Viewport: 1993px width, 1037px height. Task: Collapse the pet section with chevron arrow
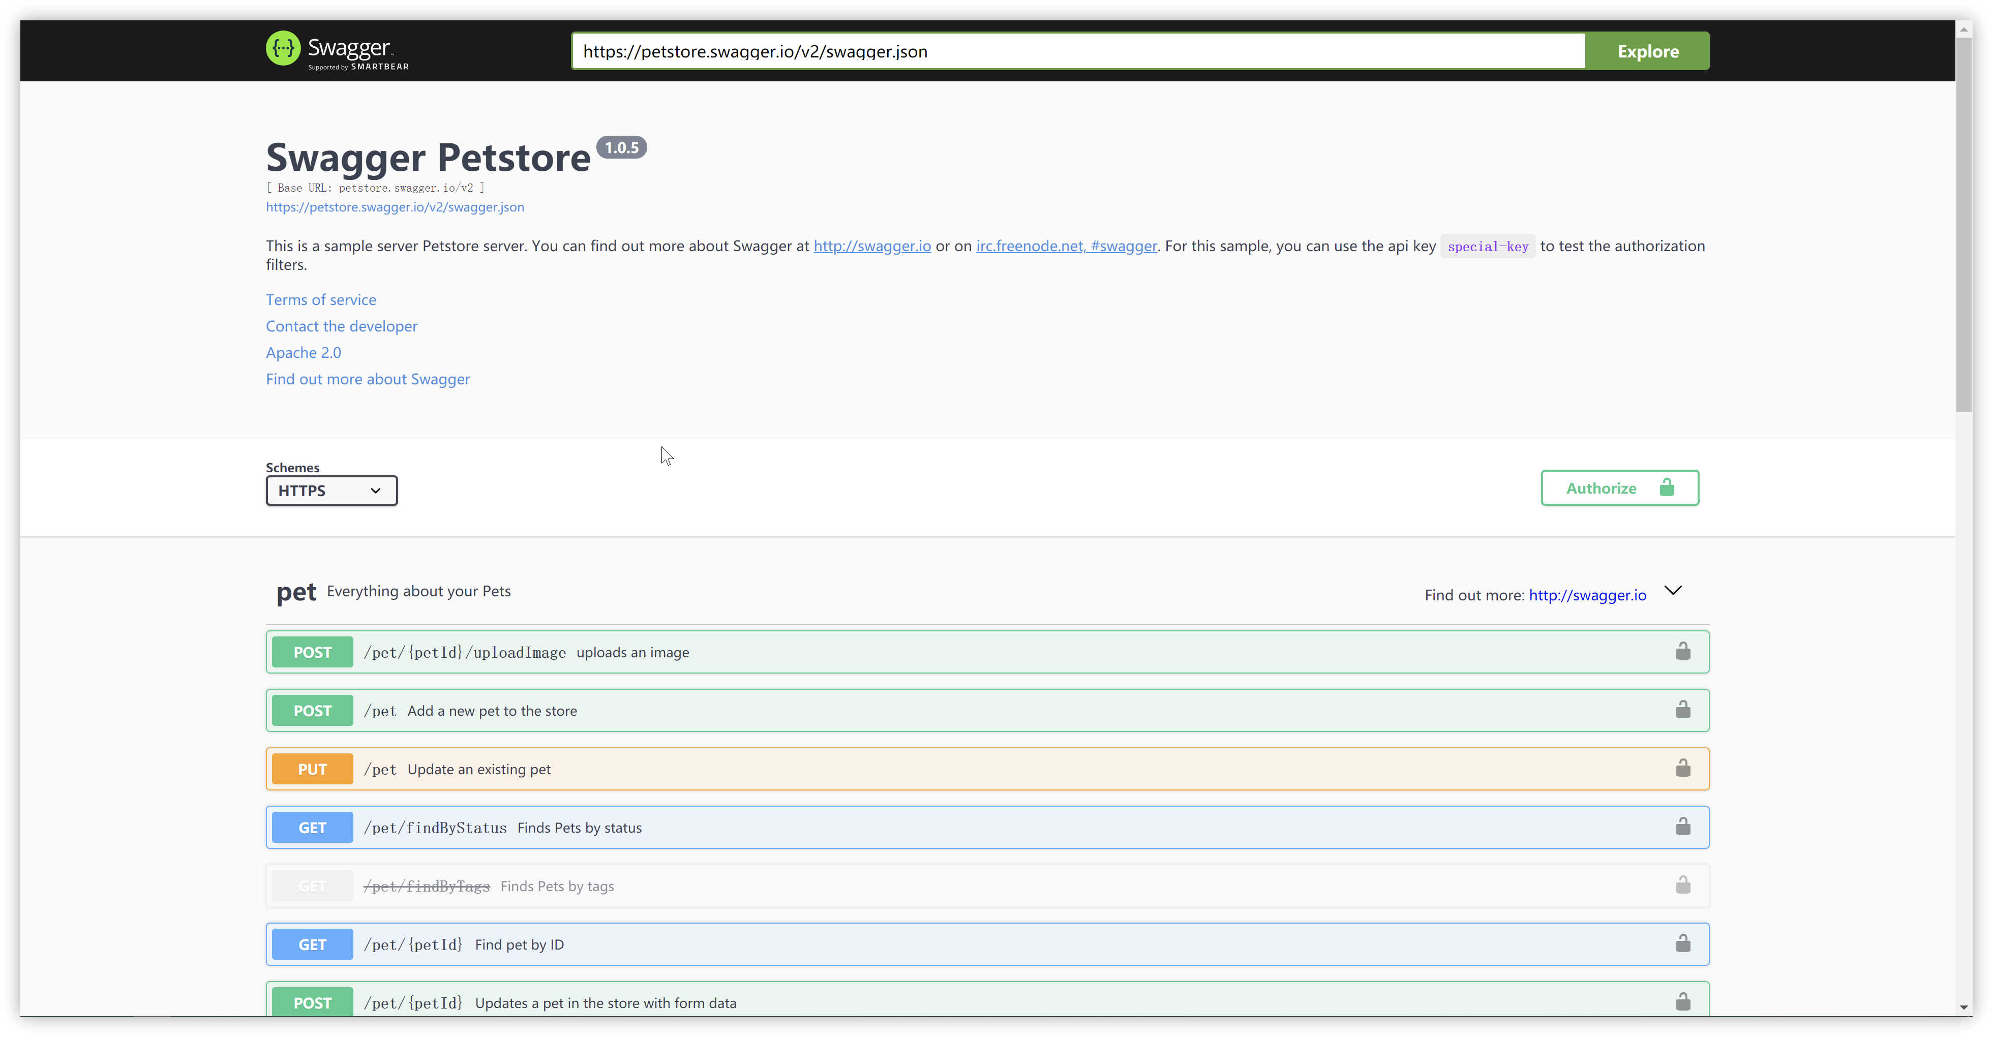pyautogui.click(x=1673, y=591)
